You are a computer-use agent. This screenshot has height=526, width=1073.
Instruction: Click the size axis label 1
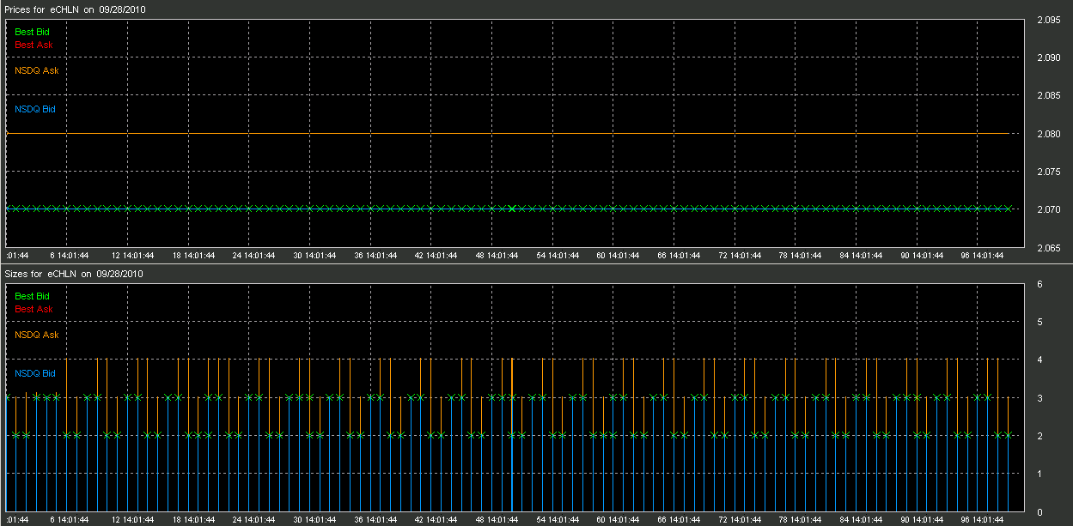point(1040,474)
